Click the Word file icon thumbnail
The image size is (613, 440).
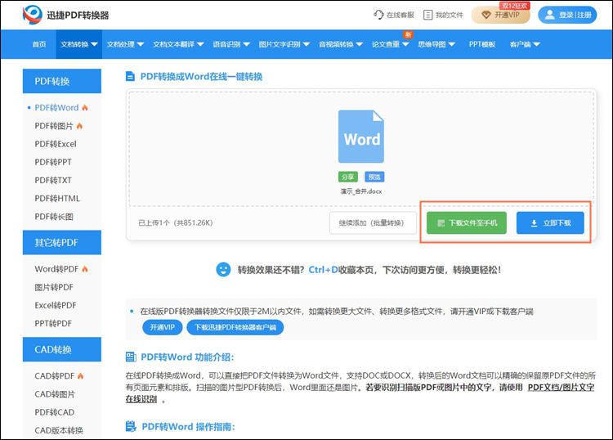click(361, 137)
